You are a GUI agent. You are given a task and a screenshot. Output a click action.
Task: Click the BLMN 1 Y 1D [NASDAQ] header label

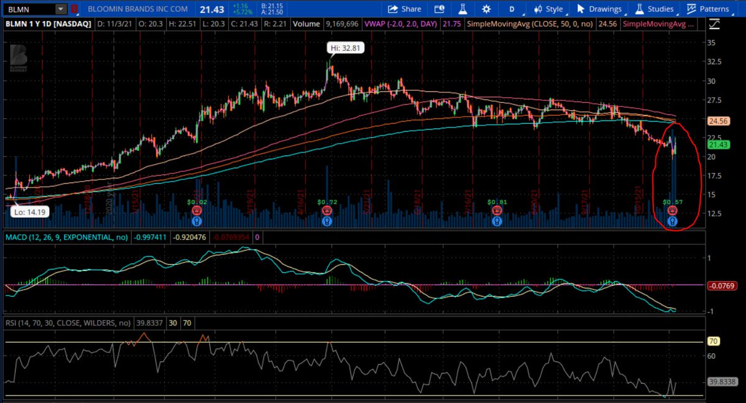click(48, 24)
